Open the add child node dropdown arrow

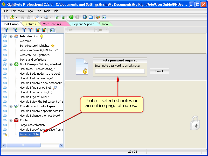tap(20, 30)
